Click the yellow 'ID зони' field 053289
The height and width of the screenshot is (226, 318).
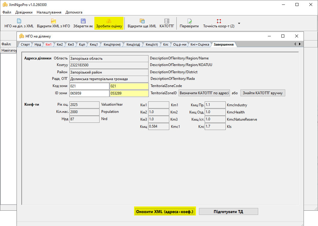pos(129,93)
